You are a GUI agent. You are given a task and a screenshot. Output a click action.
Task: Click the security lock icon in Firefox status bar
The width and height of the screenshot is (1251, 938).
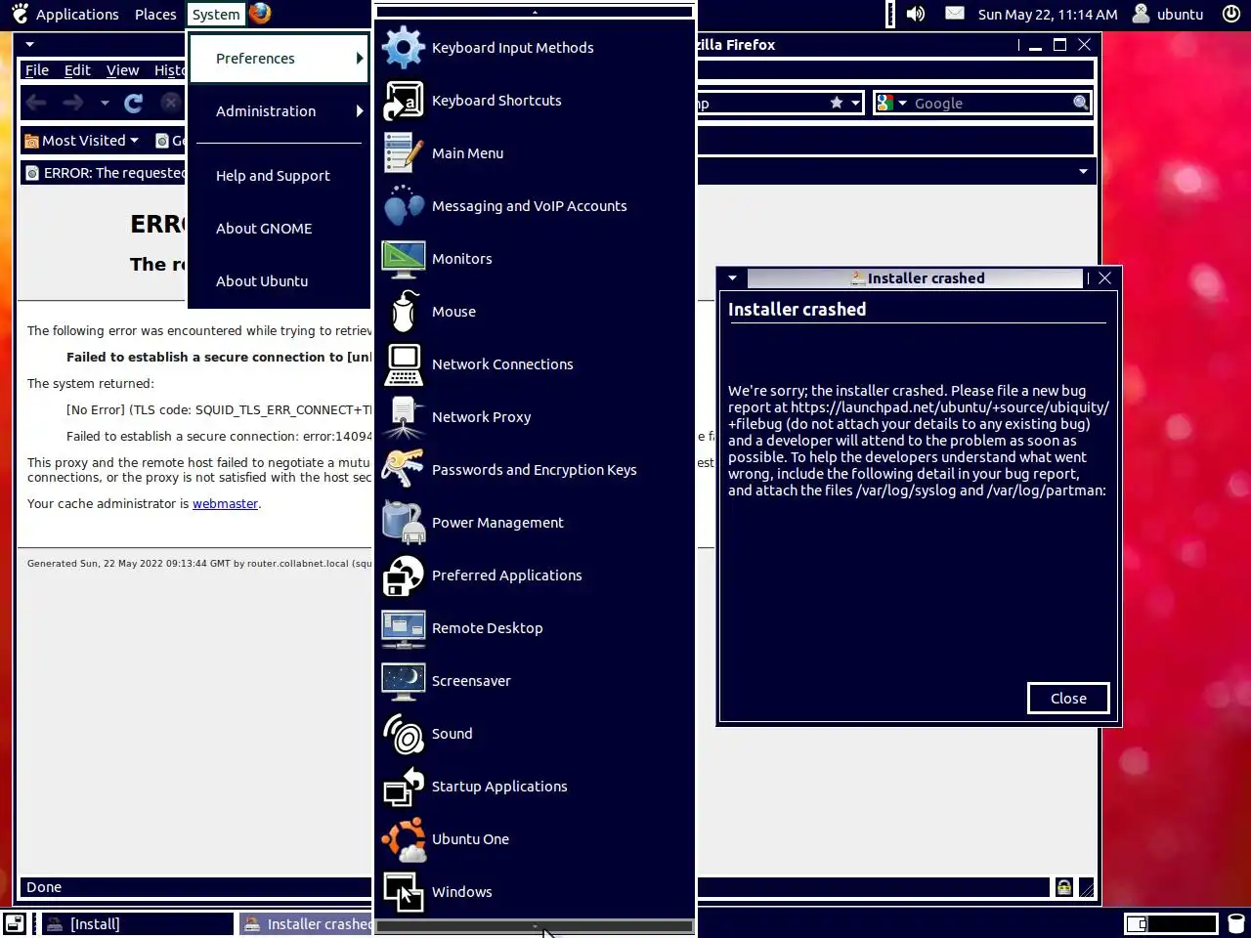[x=1063, y=887]
